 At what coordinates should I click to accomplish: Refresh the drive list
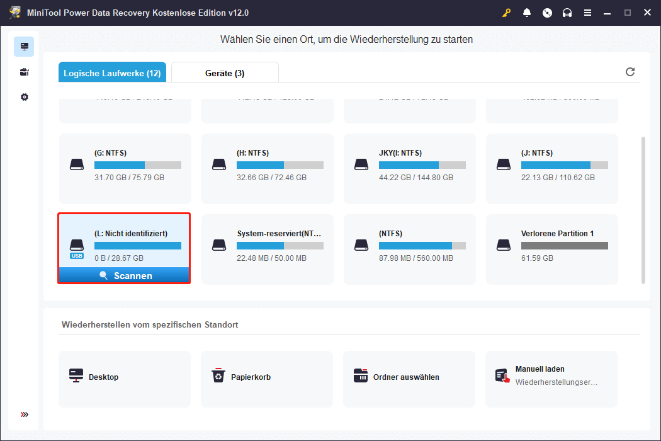[630, 72]
